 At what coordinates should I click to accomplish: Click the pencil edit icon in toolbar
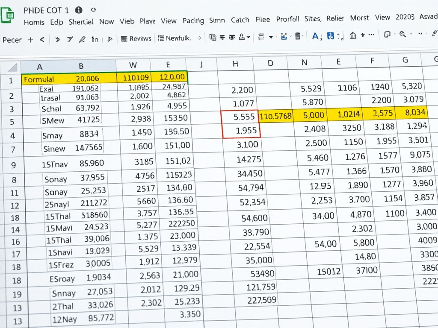82,39
